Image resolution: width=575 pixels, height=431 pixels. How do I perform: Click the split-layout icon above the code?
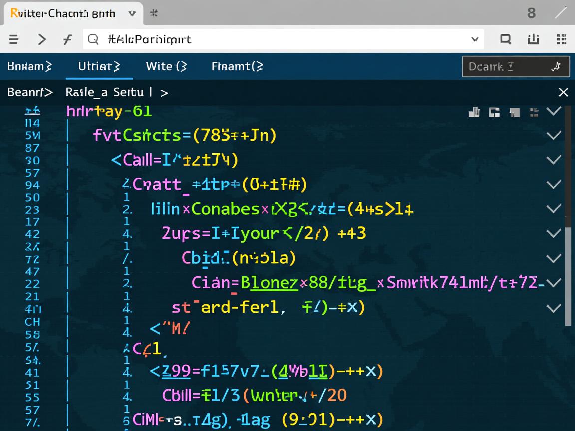[494, 112]
